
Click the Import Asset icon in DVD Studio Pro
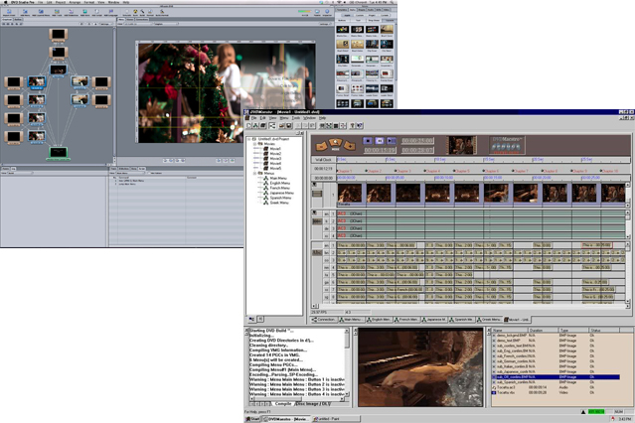pos(9,13)
